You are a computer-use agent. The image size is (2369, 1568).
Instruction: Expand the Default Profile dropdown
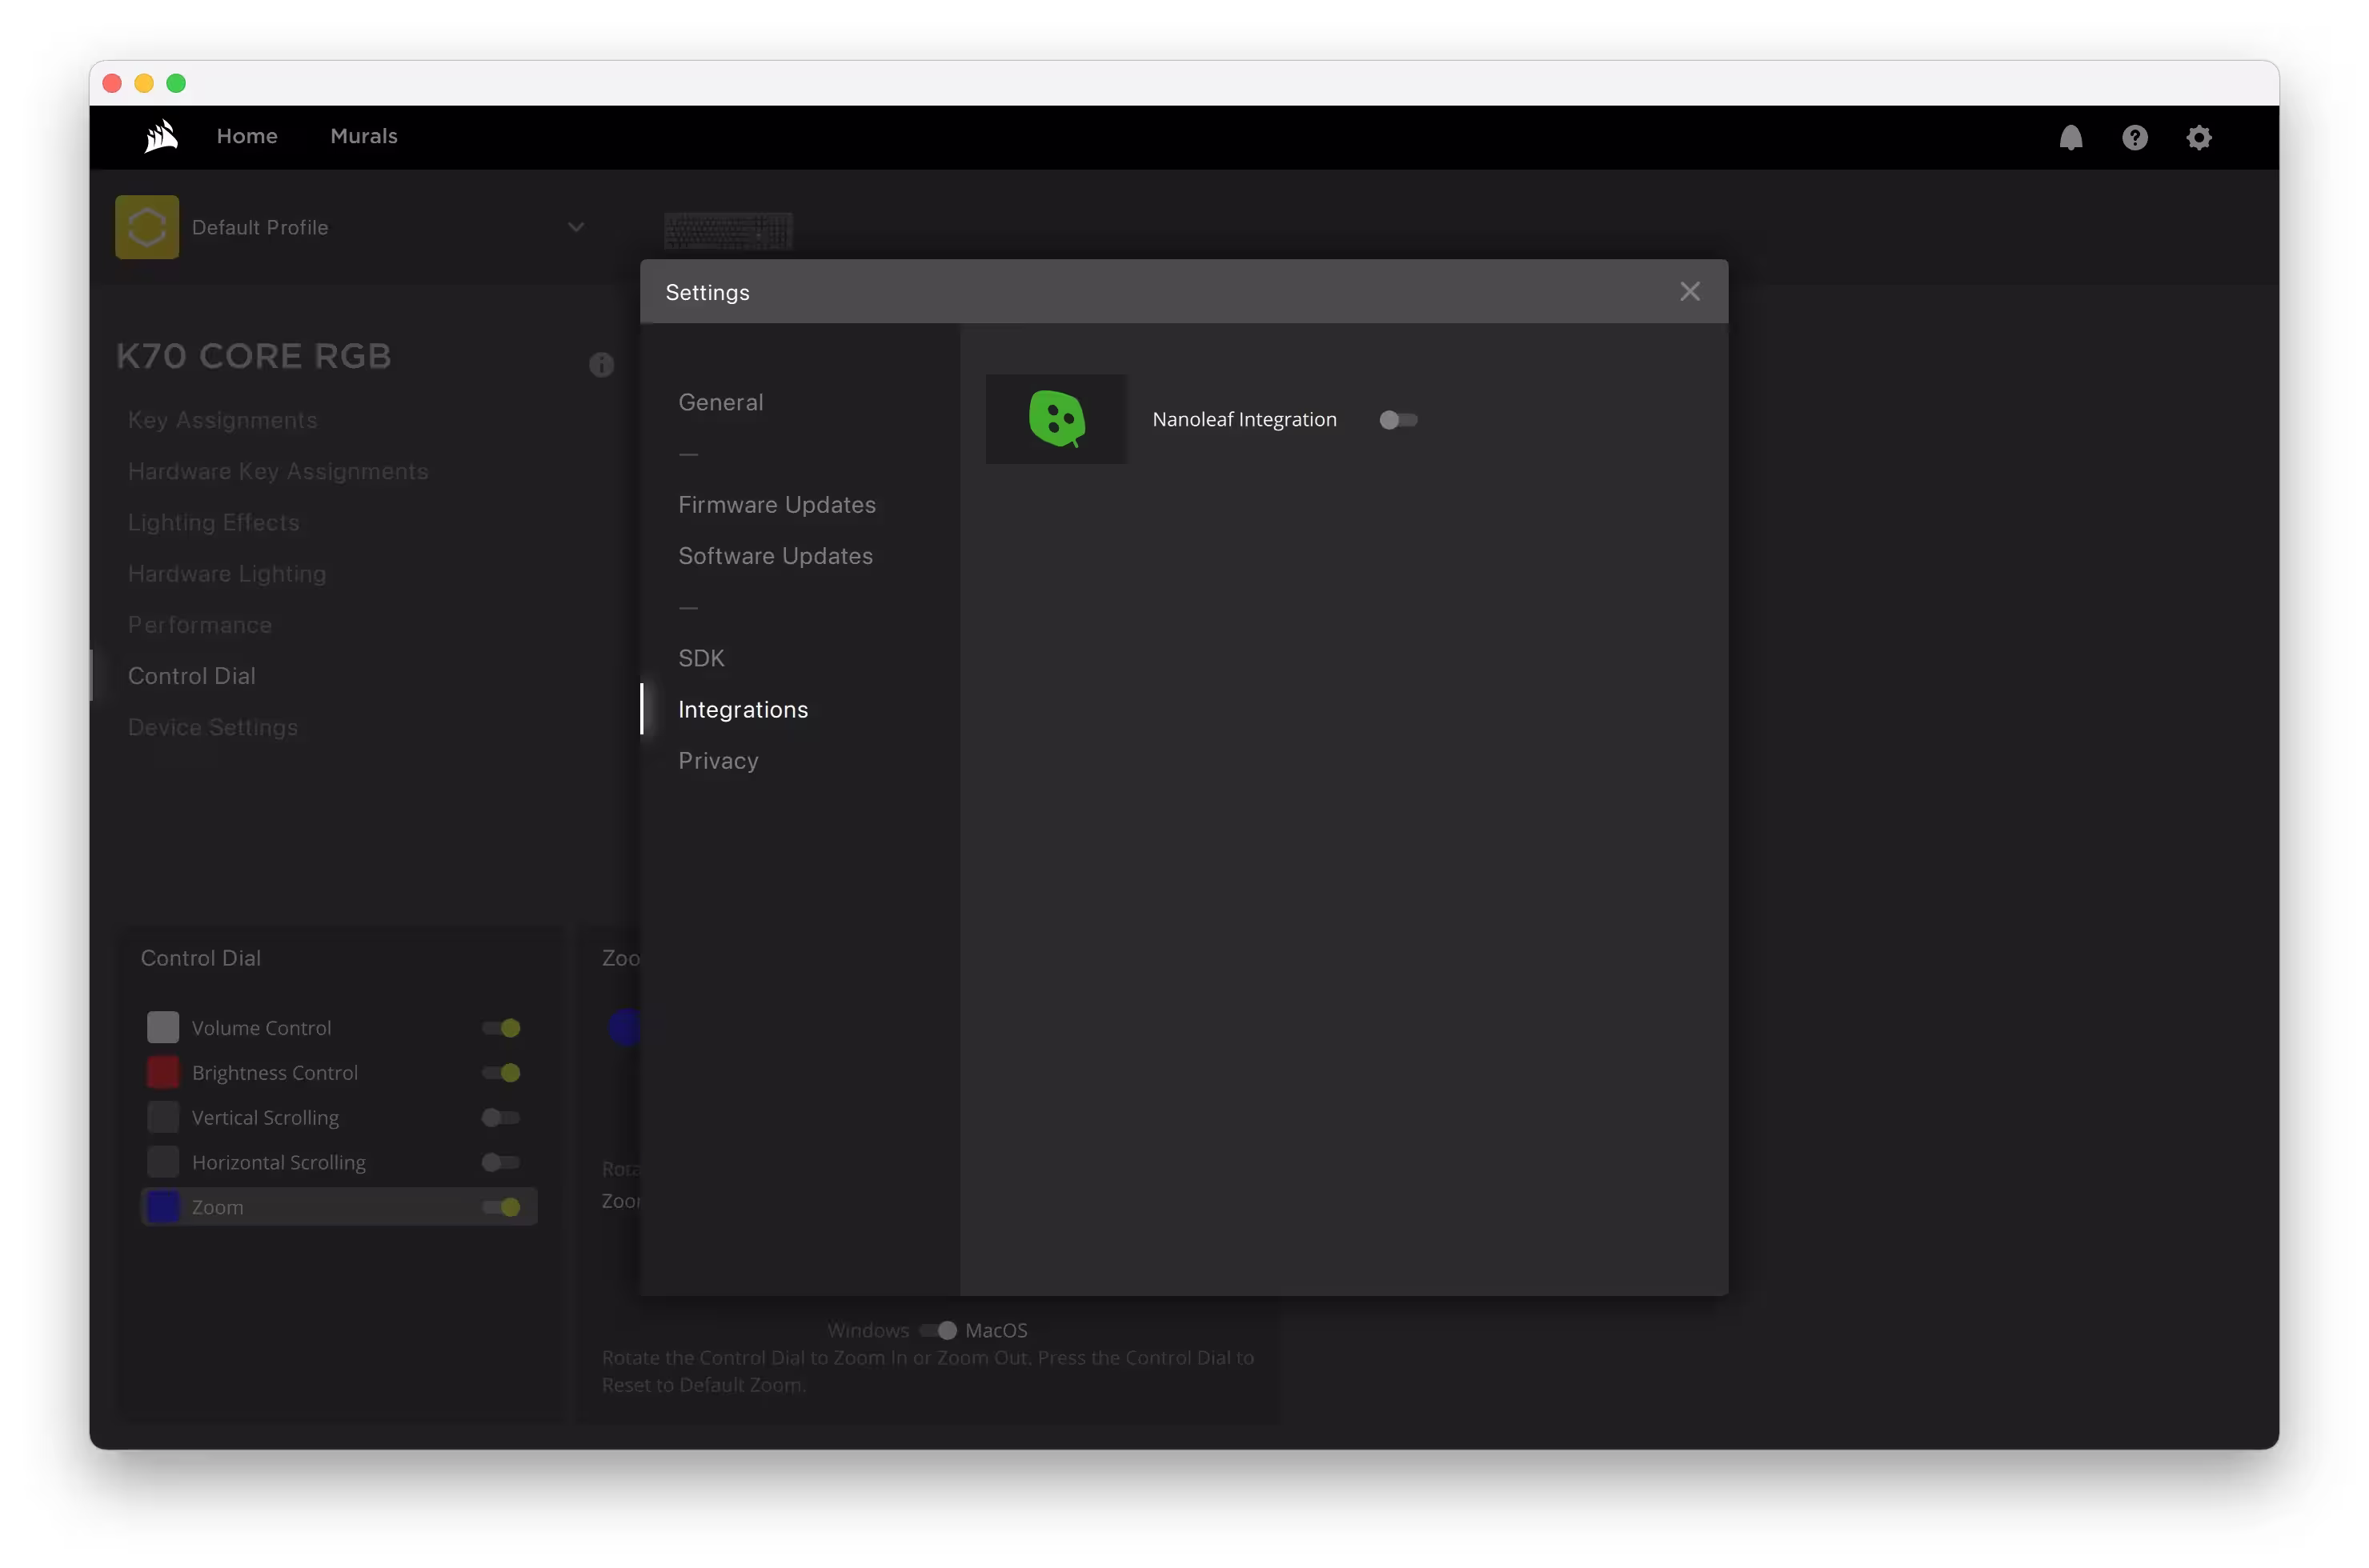tap(576, 227)
